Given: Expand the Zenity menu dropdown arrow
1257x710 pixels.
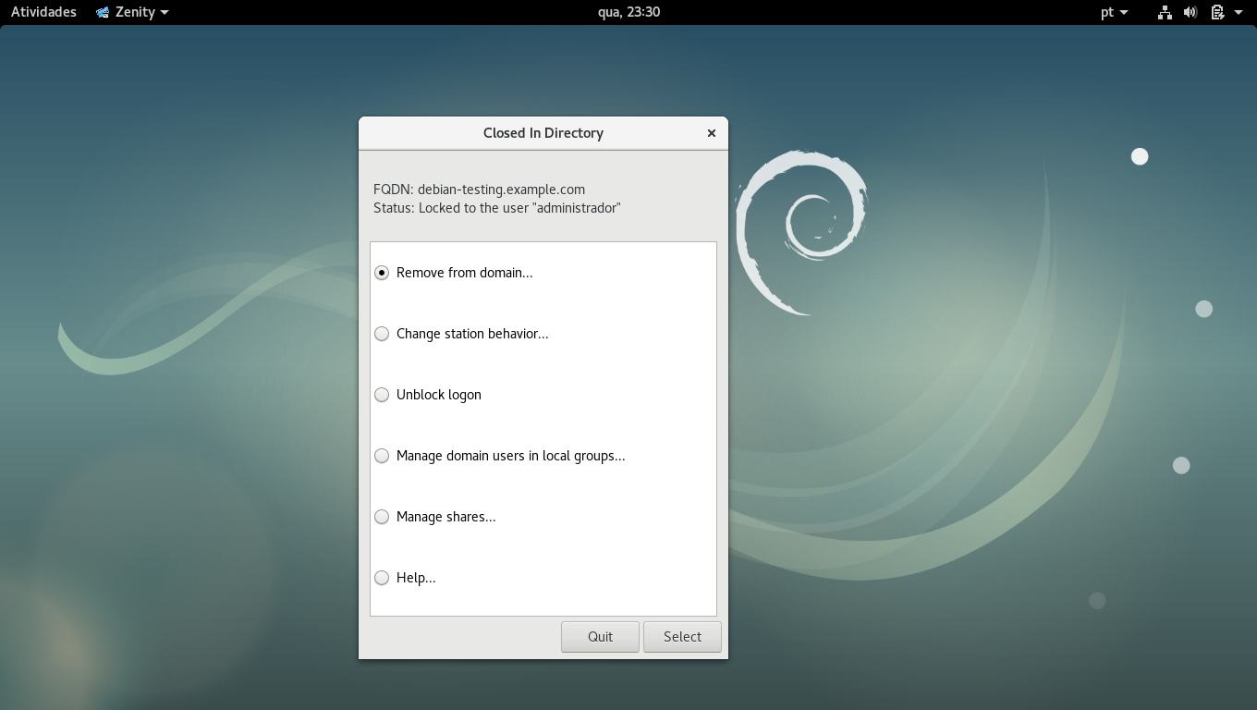Looking at the screenshot, I should pyautogui.click(x=165, y=13).
